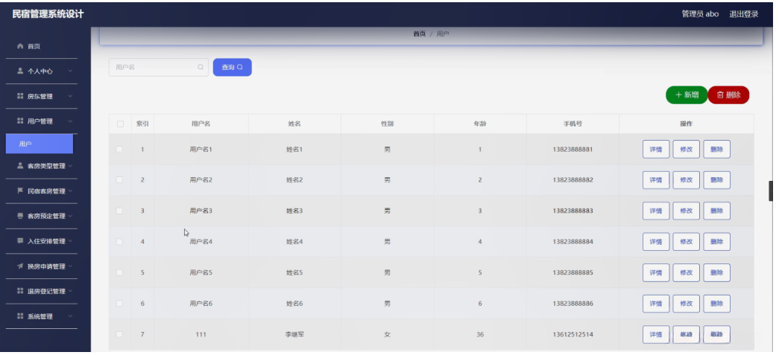Collapse the 用户管理 menu chevron

pos(70,121)
